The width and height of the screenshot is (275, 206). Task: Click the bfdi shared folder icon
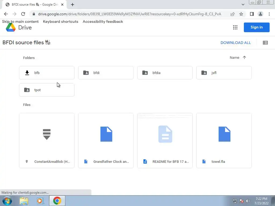86,73
